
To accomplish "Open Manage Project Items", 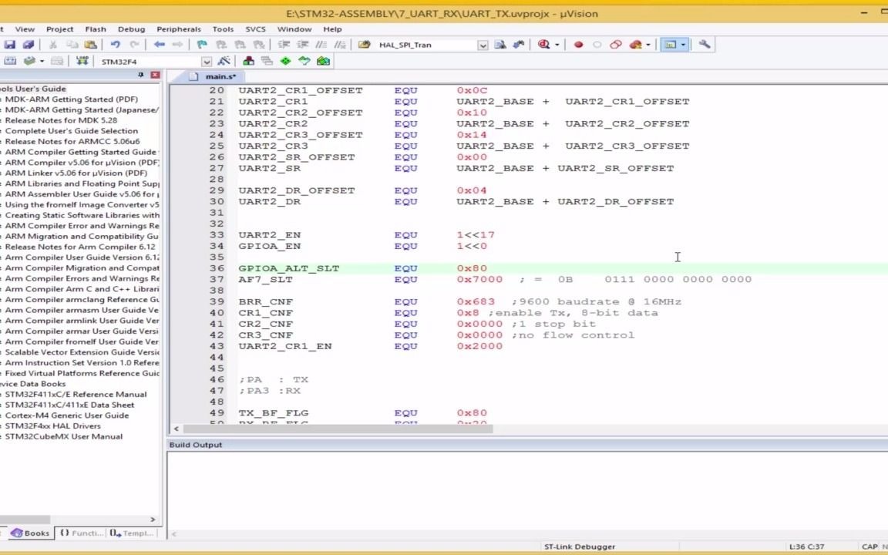I will pyautogui.click(x=249, y=61).
